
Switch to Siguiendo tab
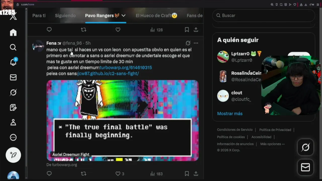click(65, 16)
